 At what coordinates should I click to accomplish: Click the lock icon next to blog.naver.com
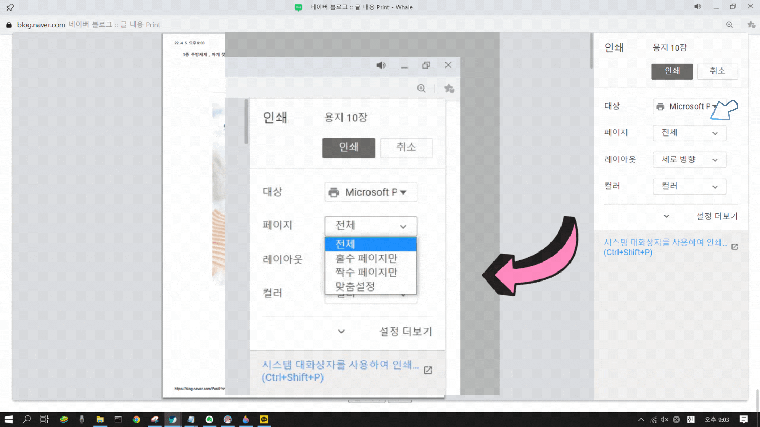click(8, 25)
